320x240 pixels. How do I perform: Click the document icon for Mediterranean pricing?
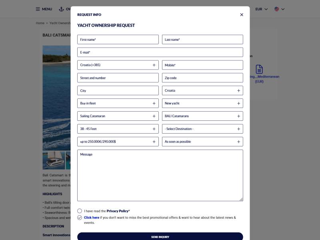coord(259,69)
